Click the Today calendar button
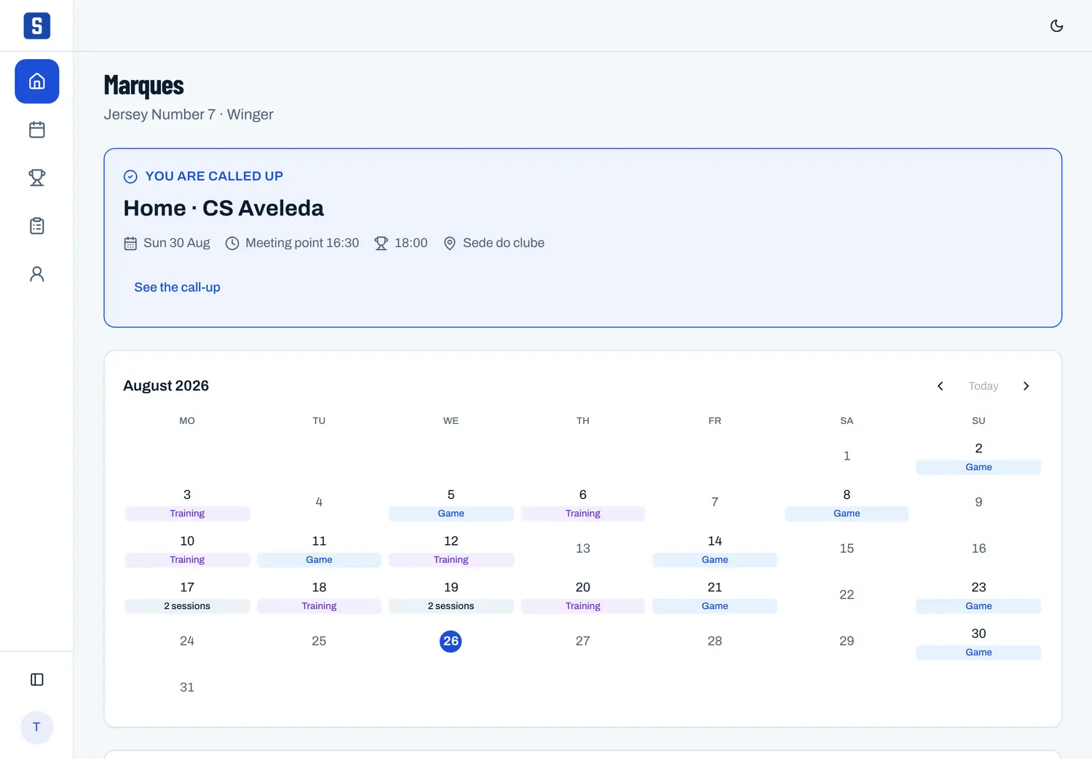 click(983, 386)
